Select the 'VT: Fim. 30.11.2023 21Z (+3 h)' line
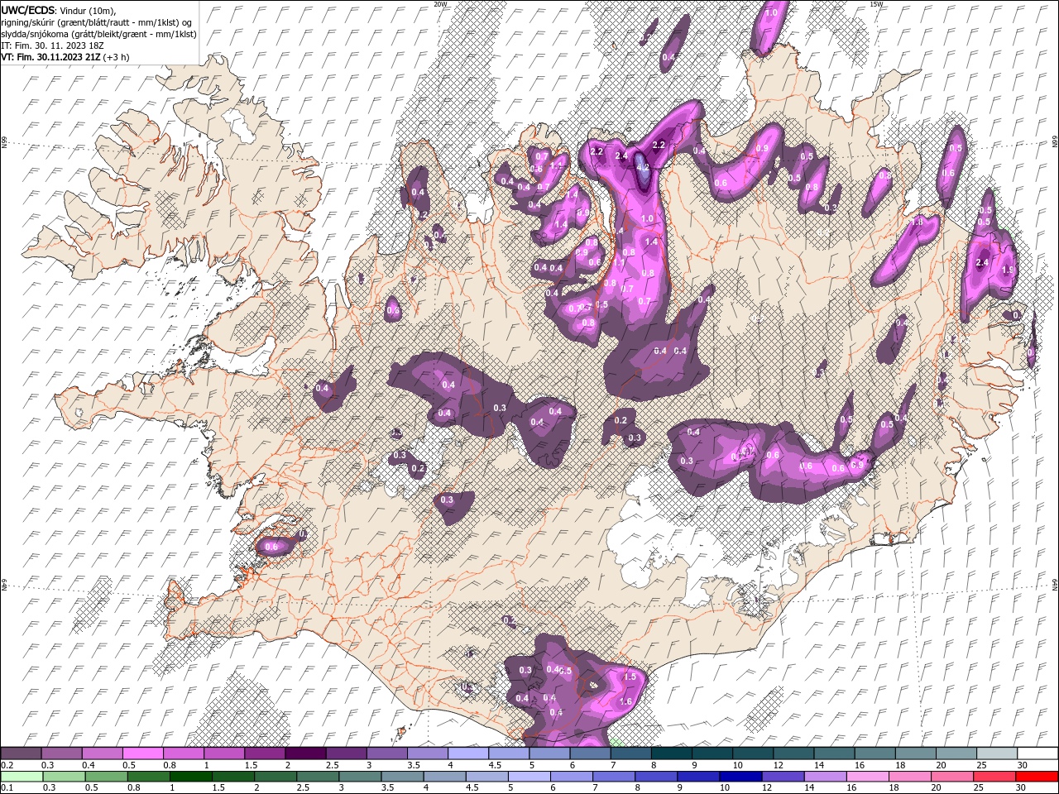This screenshot has height=794, width=1059. click(65, 56)
